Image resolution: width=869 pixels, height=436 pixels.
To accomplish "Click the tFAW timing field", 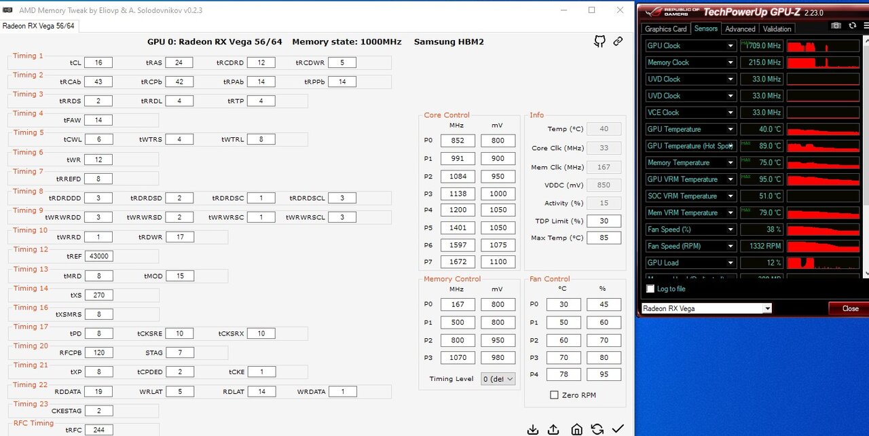I will [98, 120].
